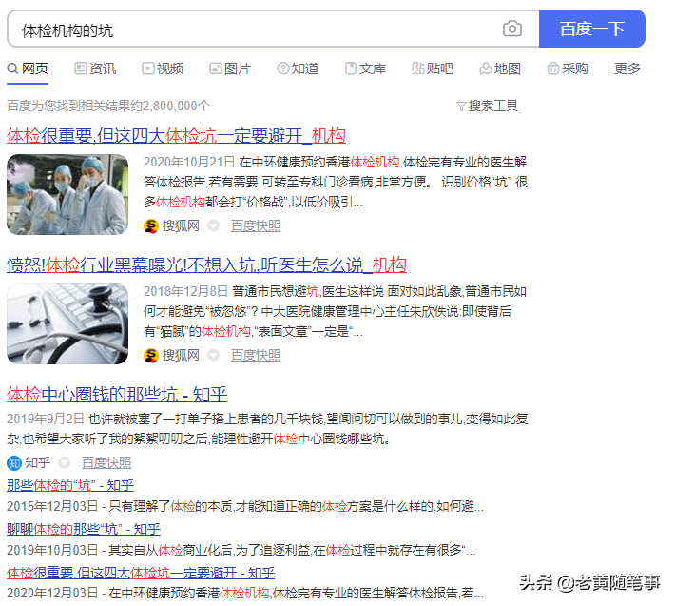The image size is (675, 606).
Task: Go to the 采购 tab
Action: coord(568,68)
